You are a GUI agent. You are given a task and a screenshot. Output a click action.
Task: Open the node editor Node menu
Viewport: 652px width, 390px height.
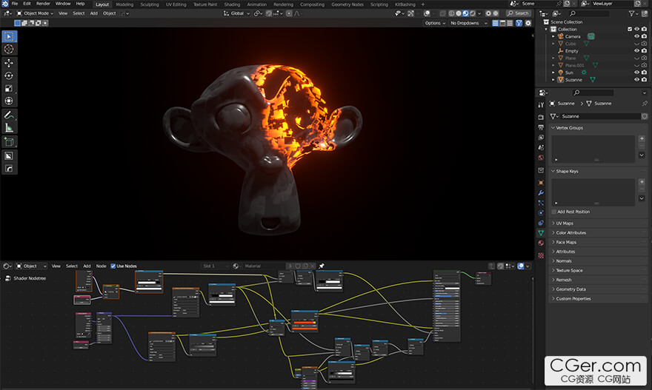(101, 266)
